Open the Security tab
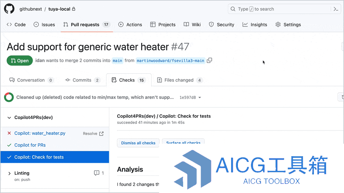The width and height of the screenshot is (344, 193). [x=221, y=25]
